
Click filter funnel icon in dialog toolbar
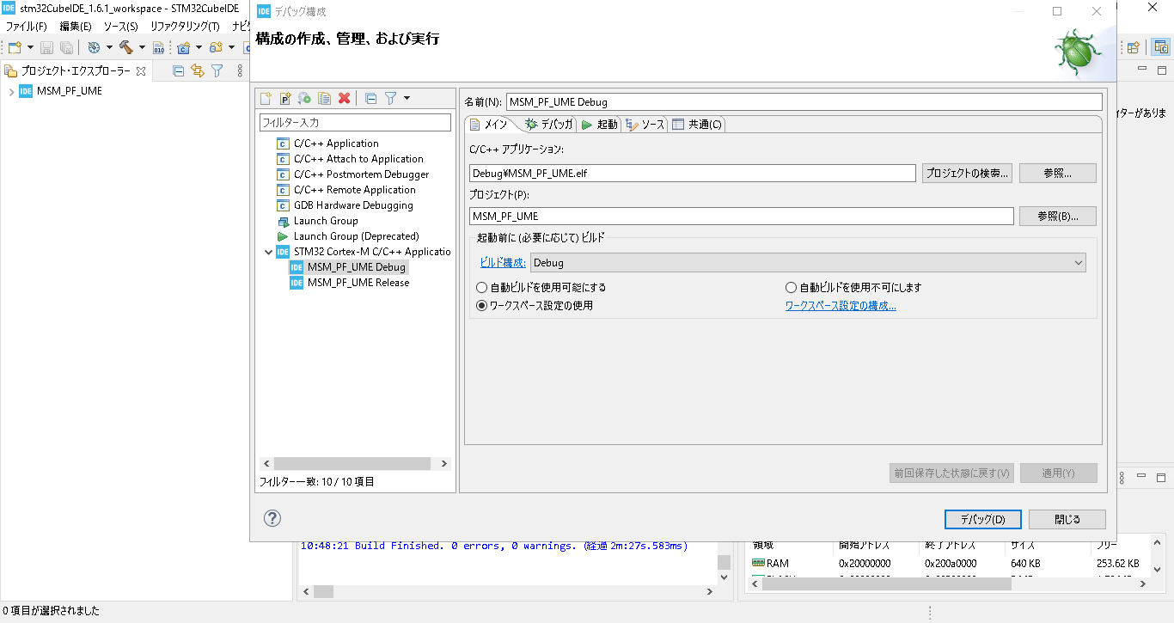390,99
